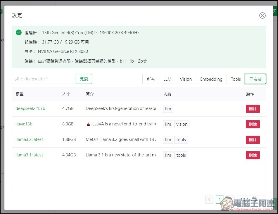278x214 pixels.
Task: Click the green checkmark status icon
Action: tap(19, 33)
